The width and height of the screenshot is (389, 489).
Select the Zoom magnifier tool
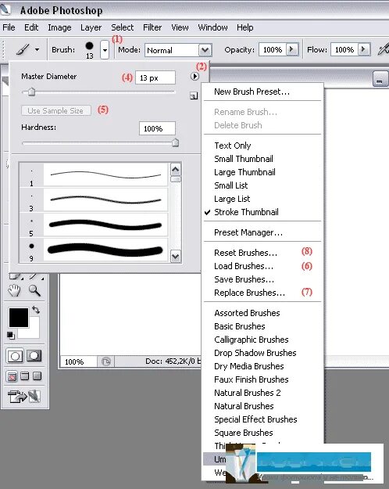[x=34, y=290]
